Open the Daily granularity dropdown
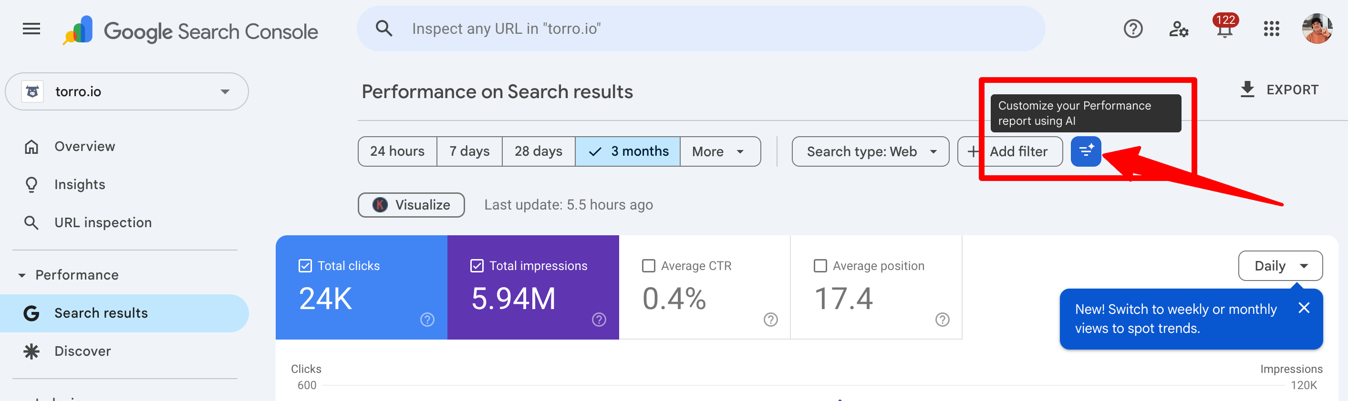1348x401 pixels. [x=1280, y=266]
